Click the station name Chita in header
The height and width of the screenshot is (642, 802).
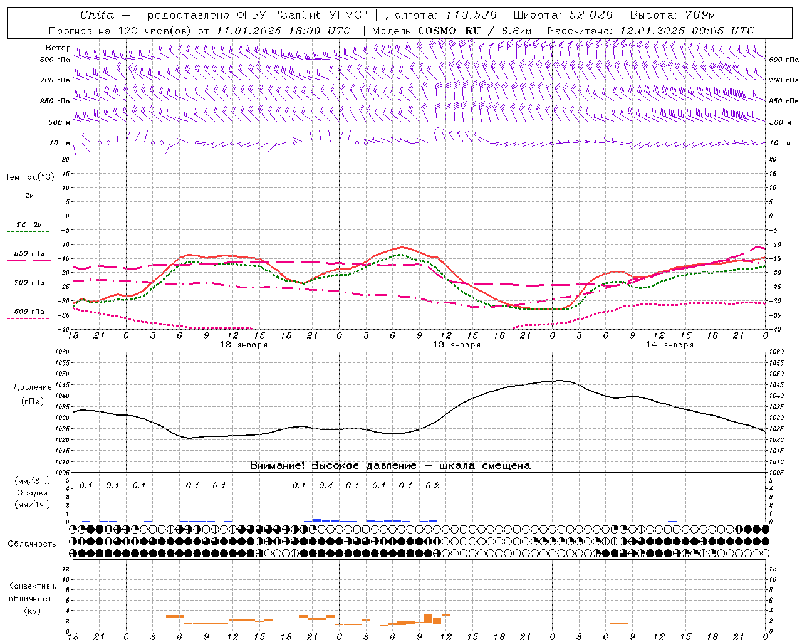(97, 15)
